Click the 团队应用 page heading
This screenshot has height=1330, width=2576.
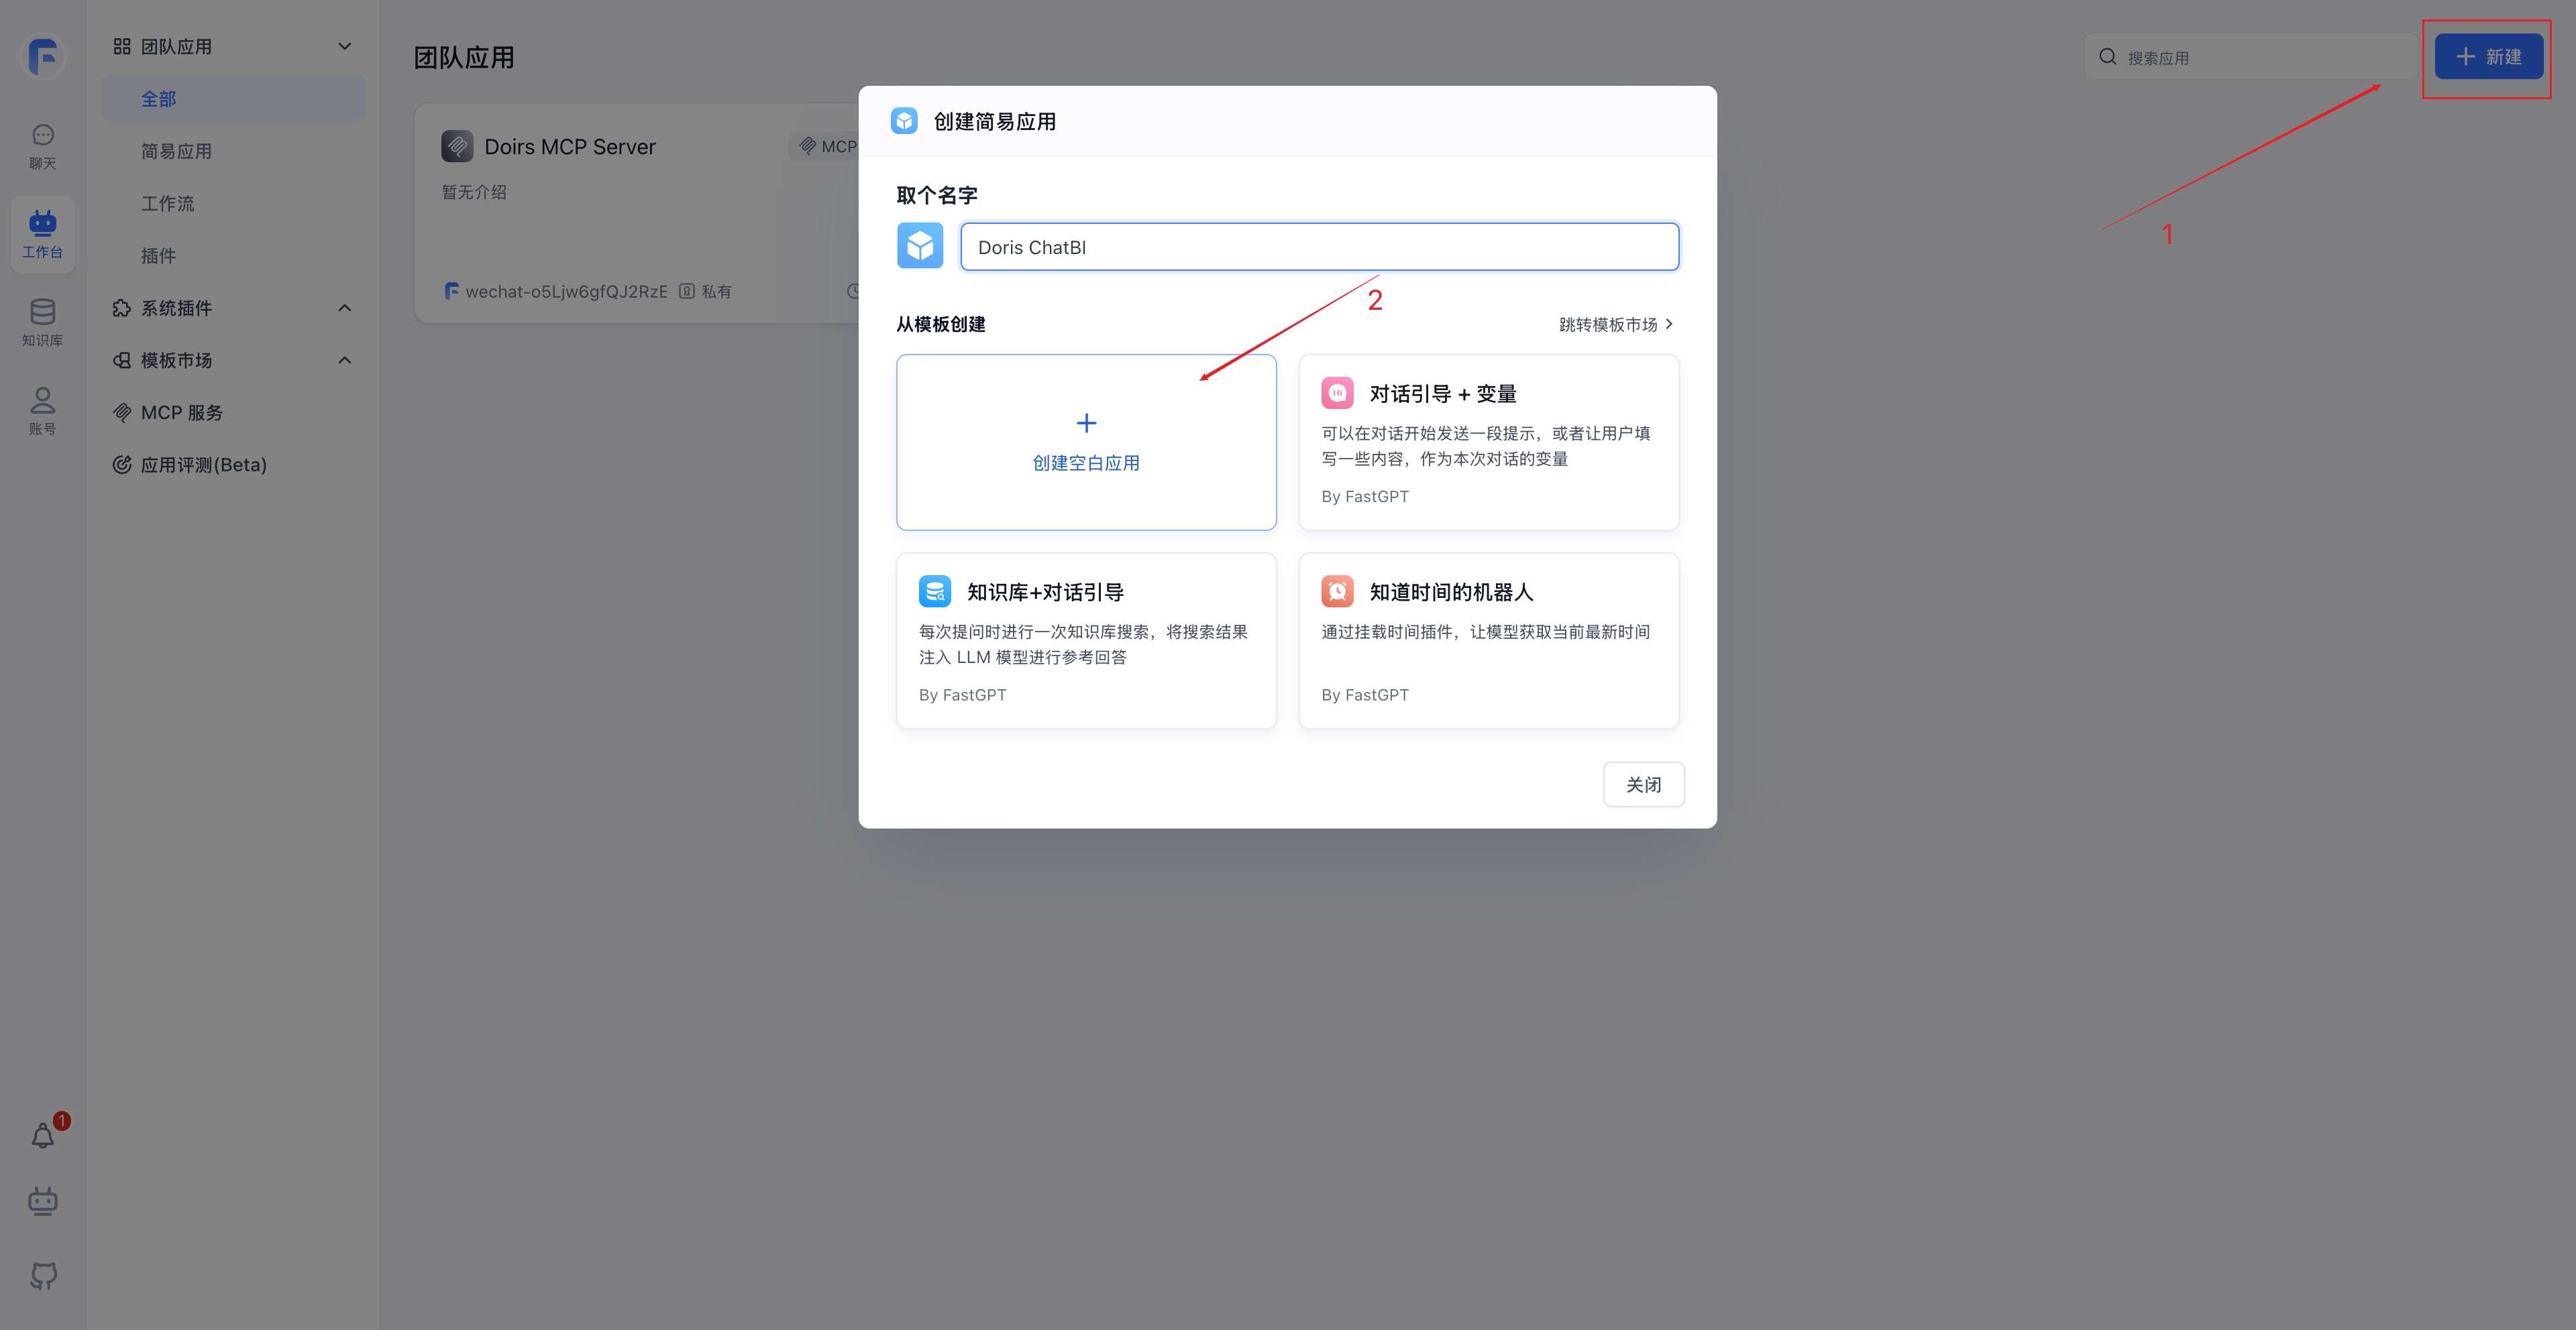464,57
